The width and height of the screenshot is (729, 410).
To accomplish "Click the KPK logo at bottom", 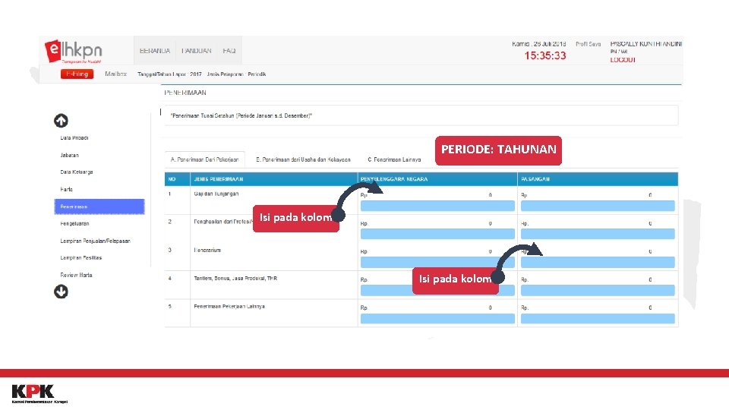I will [39, 394].
